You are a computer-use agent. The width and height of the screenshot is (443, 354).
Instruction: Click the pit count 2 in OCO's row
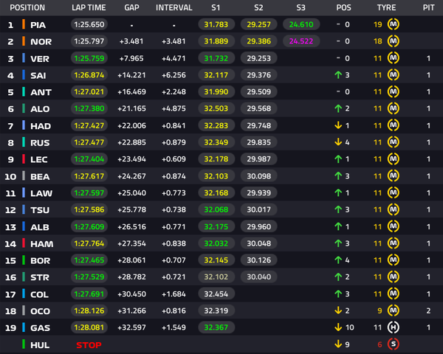click(428, 310)
